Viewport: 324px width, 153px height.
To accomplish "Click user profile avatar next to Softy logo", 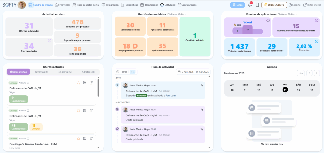I will tap(22, 5).
